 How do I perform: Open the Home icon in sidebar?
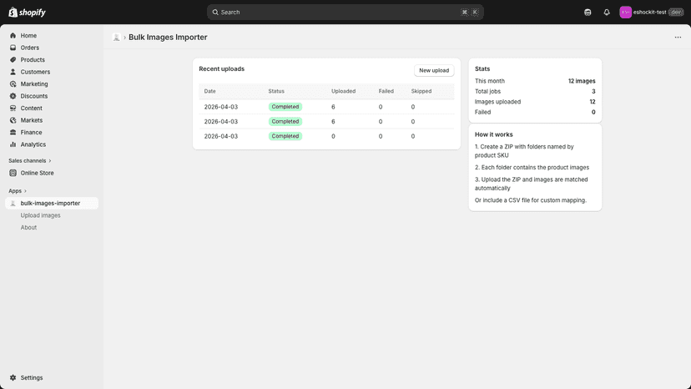click(x=13, y=35)
